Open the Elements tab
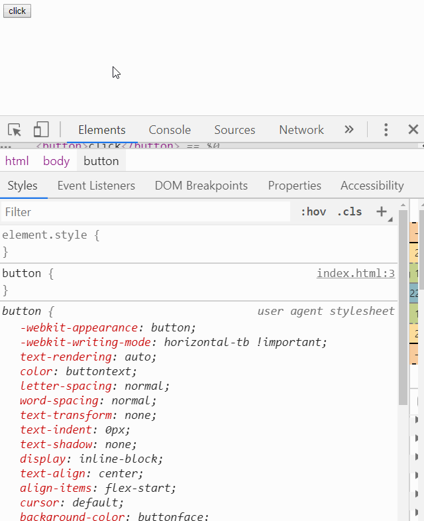This screenshot has height=521, width=424. [x=102, y=129]
